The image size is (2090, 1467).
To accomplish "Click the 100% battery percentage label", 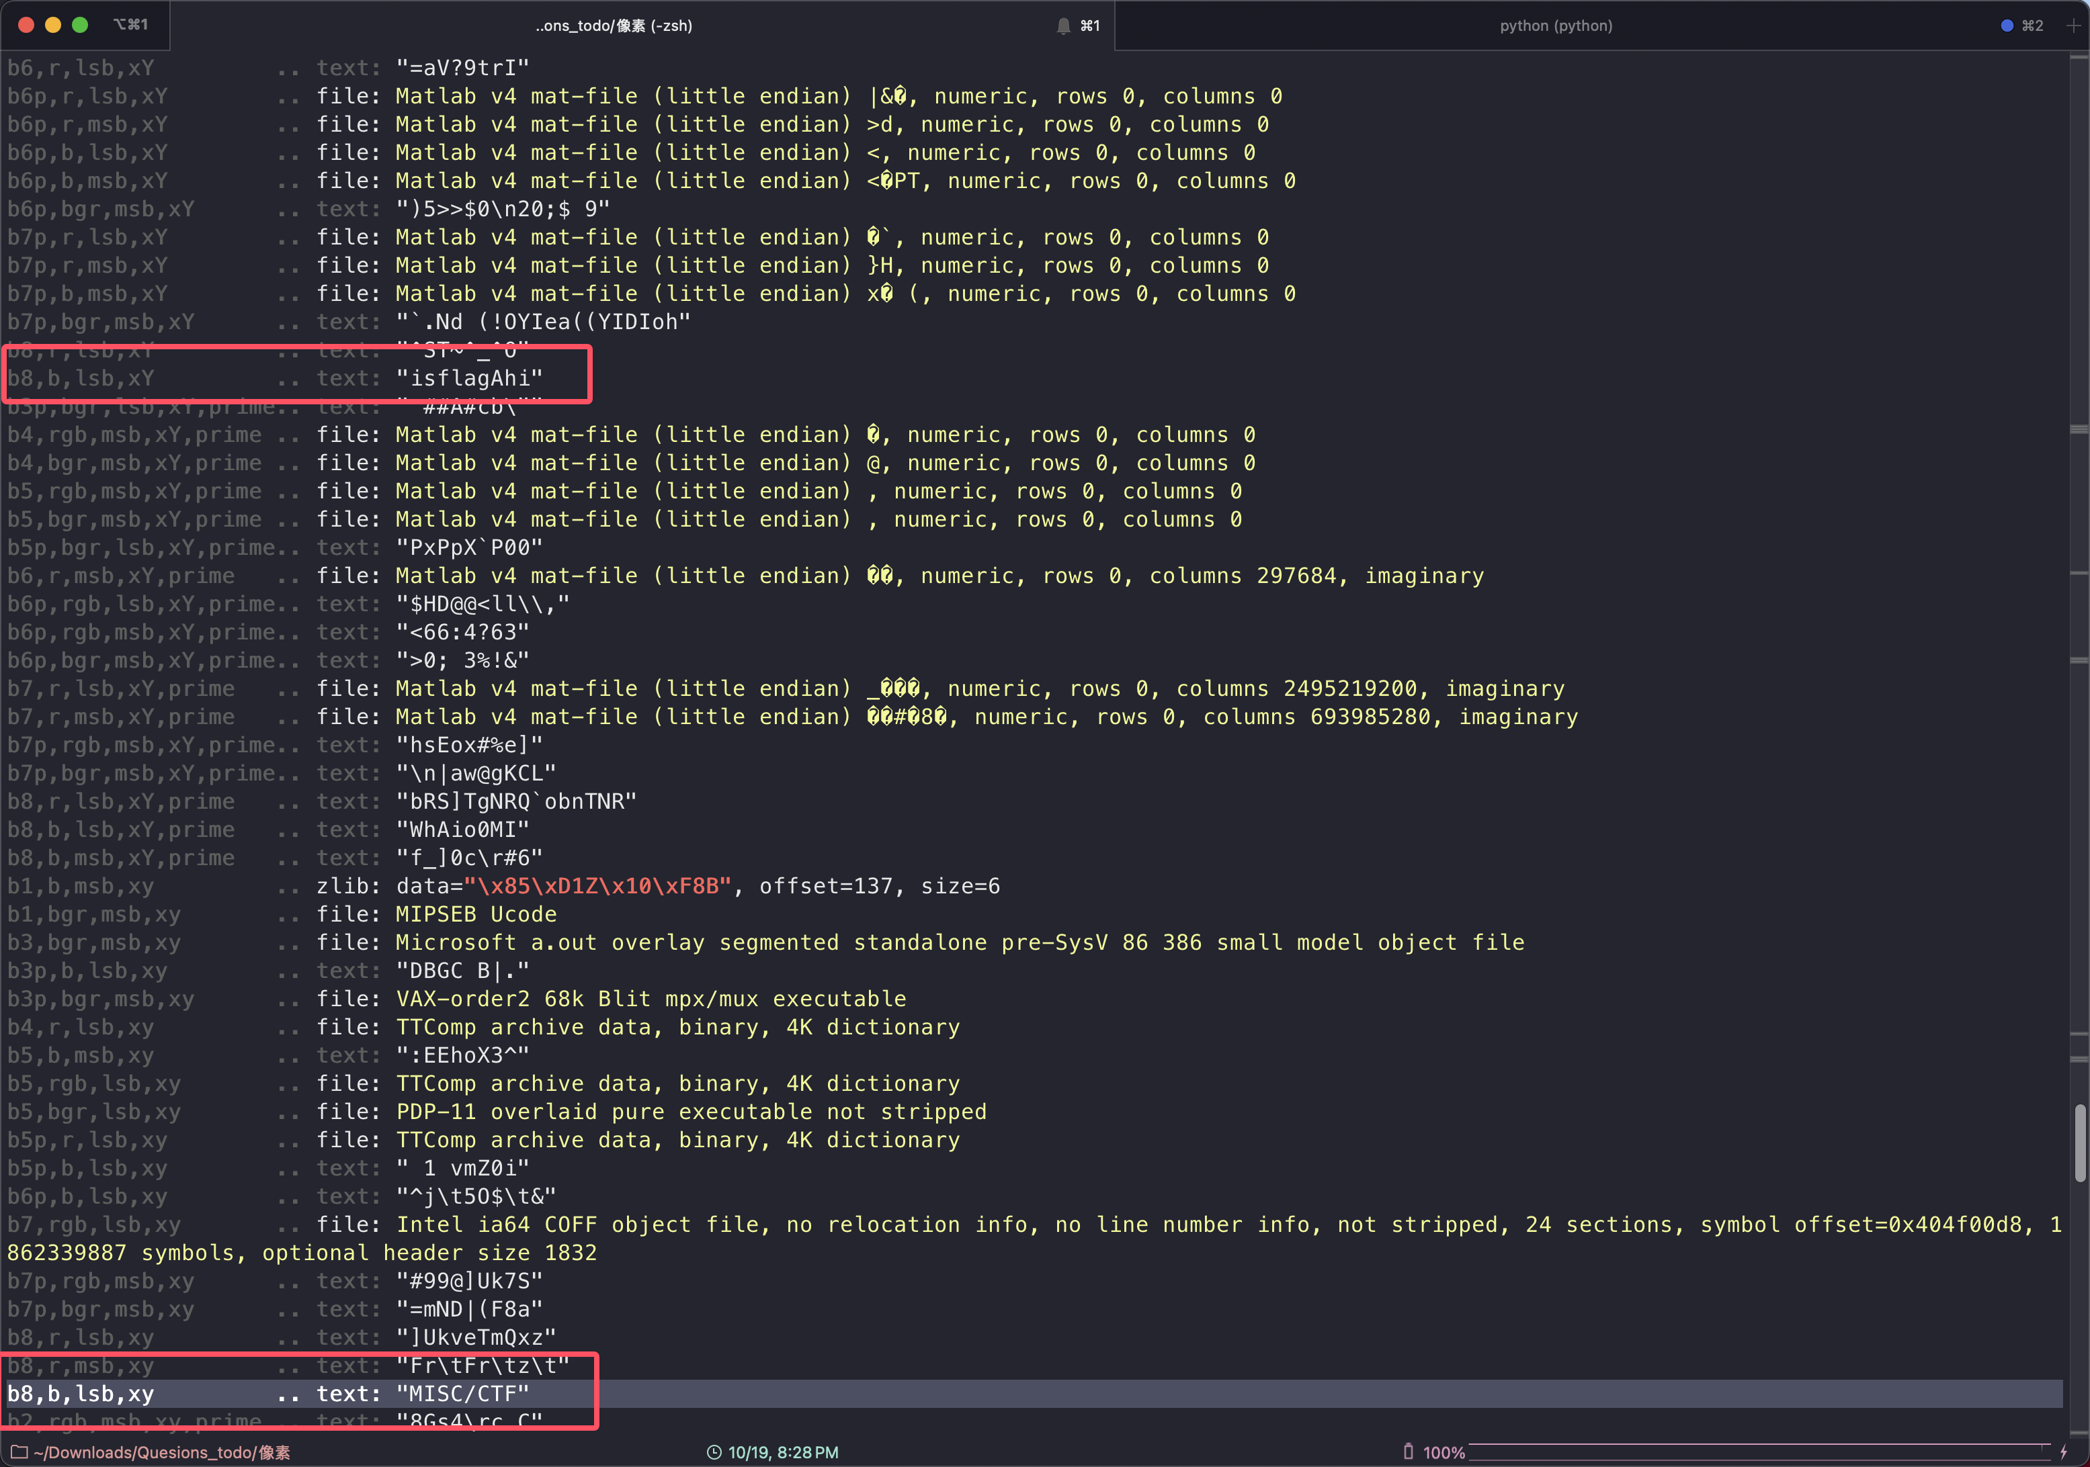I will [1444, 1452].
